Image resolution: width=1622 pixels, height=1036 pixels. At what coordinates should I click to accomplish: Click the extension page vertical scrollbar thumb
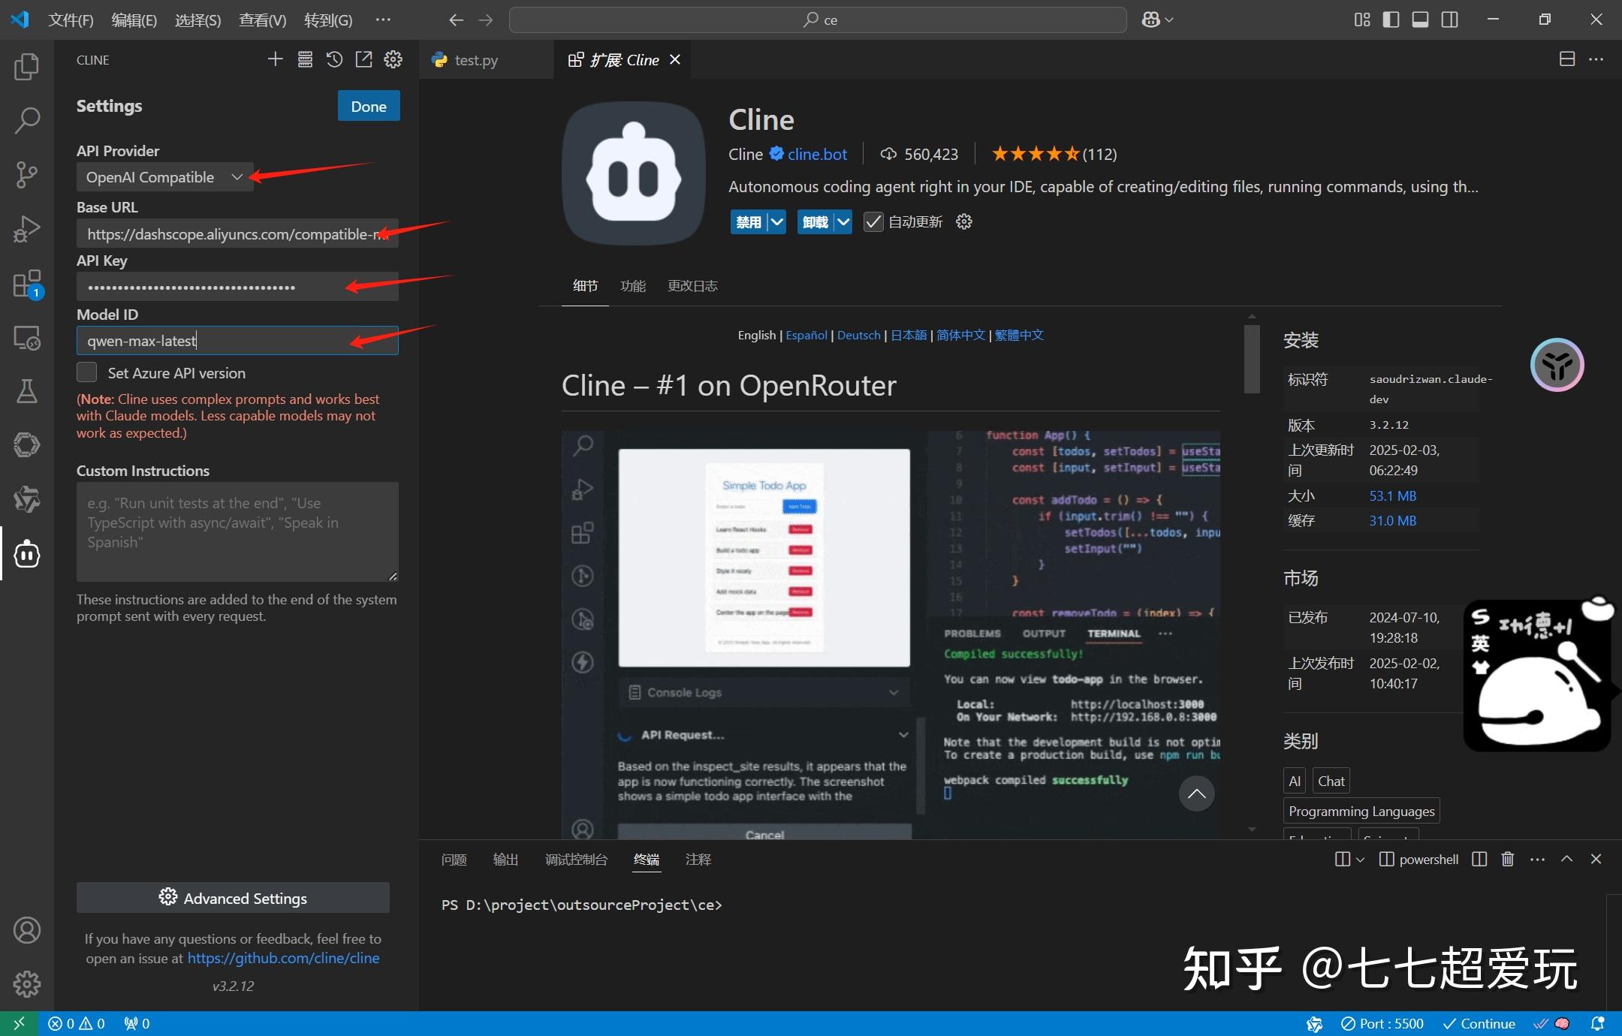coord(1251,358)
